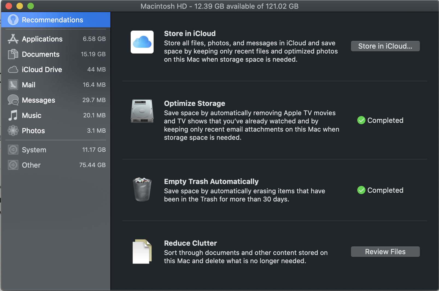
Task: Click the Store in iCloud app icon
Action: pyautogui.click(x=142, y=42)
